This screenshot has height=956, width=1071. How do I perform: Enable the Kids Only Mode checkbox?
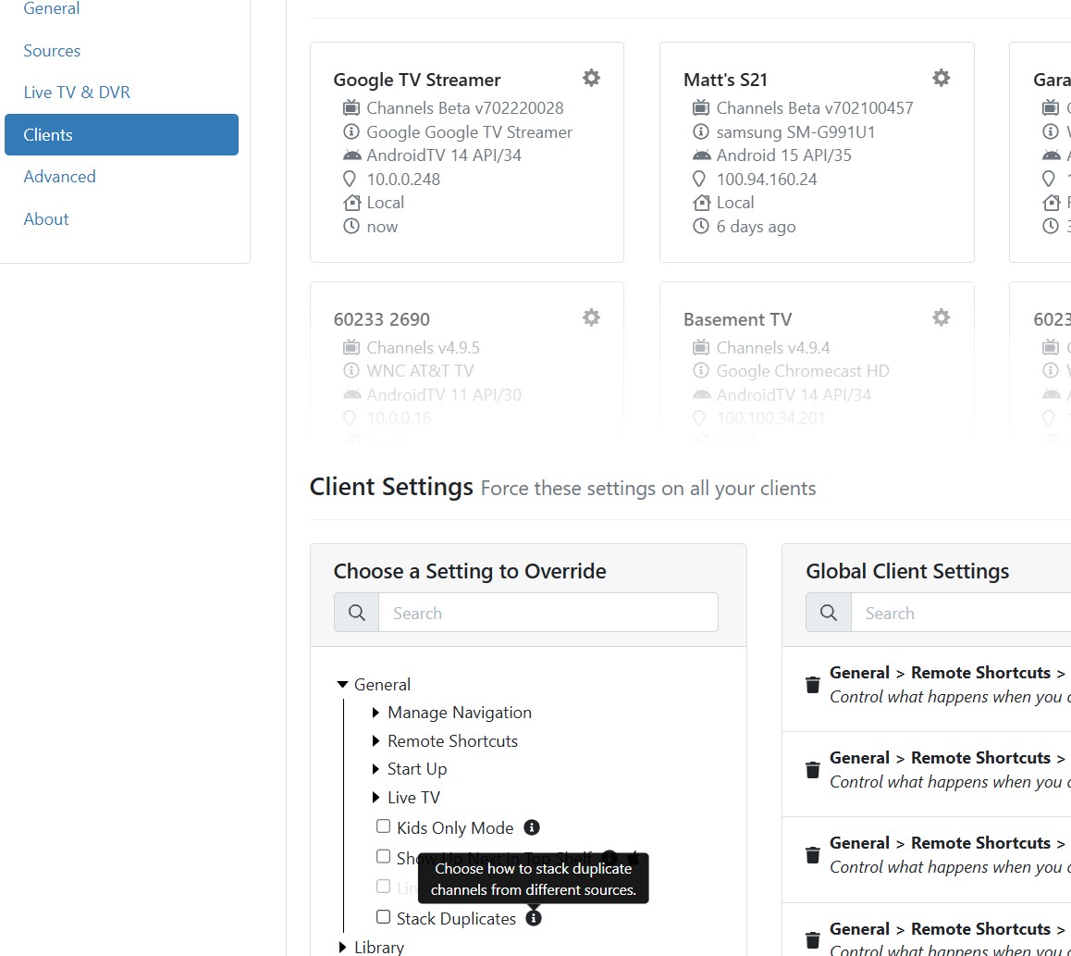coord(384,826)
